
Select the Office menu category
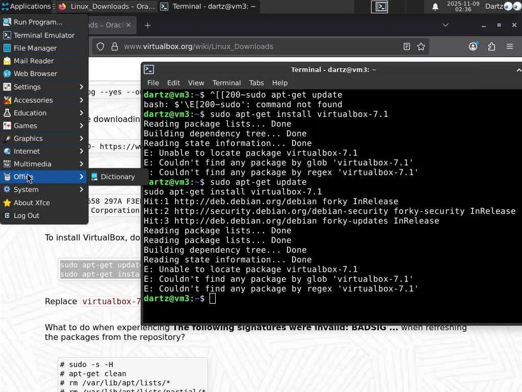[x=44, y=177]
